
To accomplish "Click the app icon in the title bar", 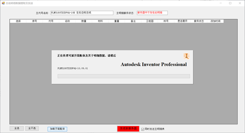I will click(3, 3).
